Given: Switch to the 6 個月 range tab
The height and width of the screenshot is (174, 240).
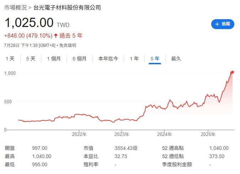Looking at the screenshot, I should click(x=80, y=59).
